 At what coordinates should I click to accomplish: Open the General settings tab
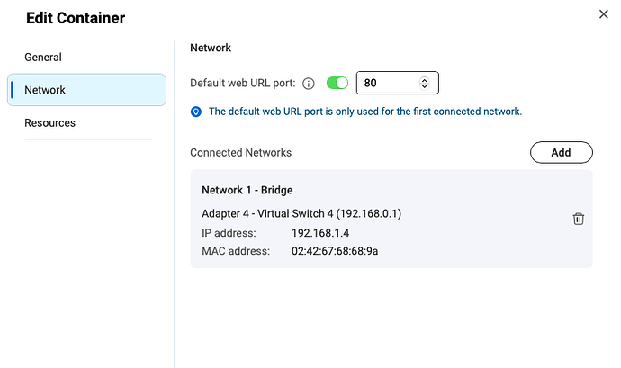pyautogui.click(x=43, y=57)
